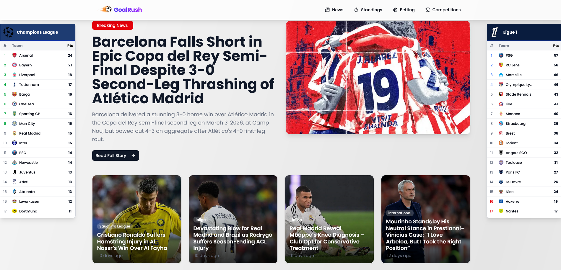This screenshot has height=270, width=561.
Task: Click the Arsenal club crest icon
Action: coord(14,55)
